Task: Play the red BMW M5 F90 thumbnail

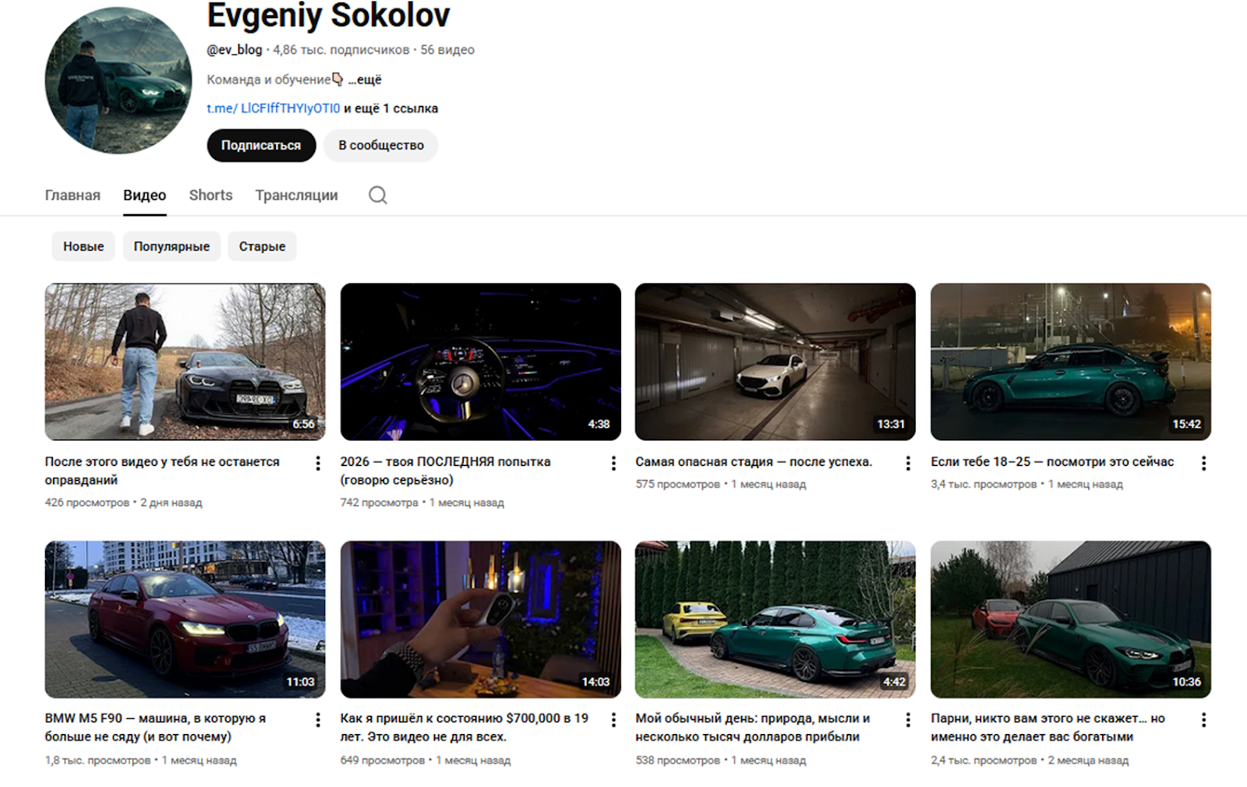Action: click(x=185, y=619)
